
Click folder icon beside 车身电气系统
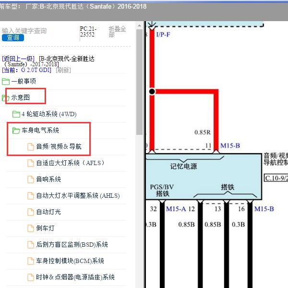(16, 131)
